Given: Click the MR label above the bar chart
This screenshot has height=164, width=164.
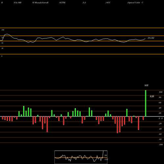Looking at the screenshot, I should pyautogui.click(x=146, y=85).
